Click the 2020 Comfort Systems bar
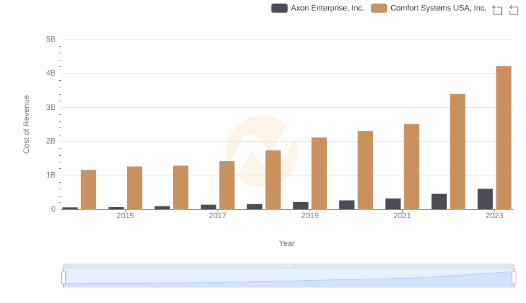 (366, 170)
